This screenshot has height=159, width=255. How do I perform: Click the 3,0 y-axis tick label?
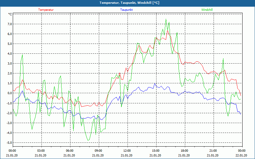(9, 64)
